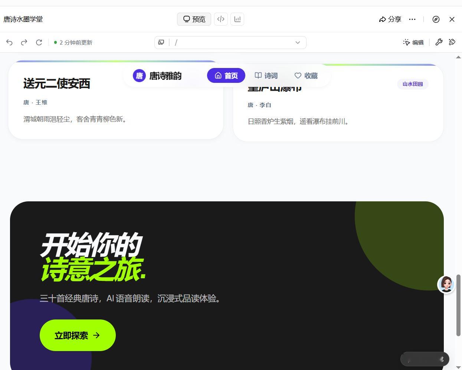Click the scrollbar up arrow
This screenshot has height=370, width=462.
(x=458, y=57)
